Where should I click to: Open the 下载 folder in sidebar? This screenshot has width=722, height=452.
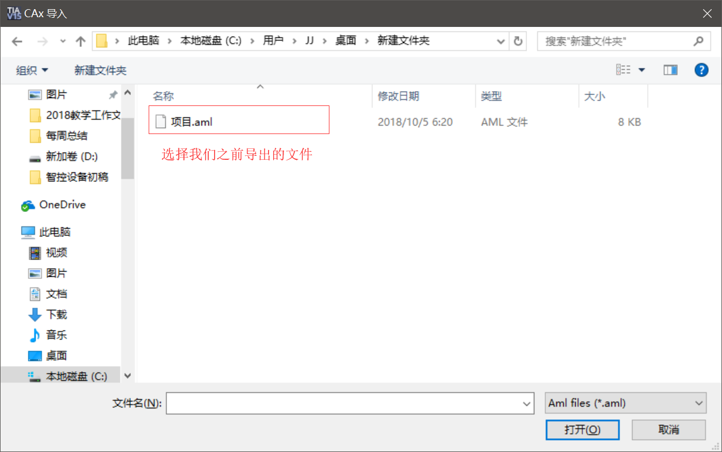coord(56,315)
